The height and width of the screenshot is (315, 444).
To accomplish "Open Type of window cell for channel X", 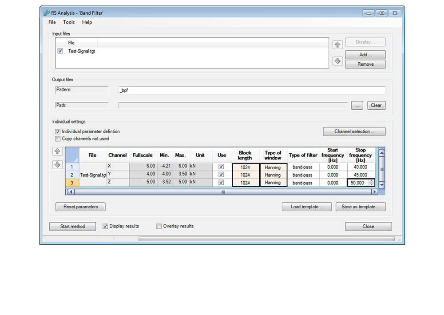I will tap(273, 167).
